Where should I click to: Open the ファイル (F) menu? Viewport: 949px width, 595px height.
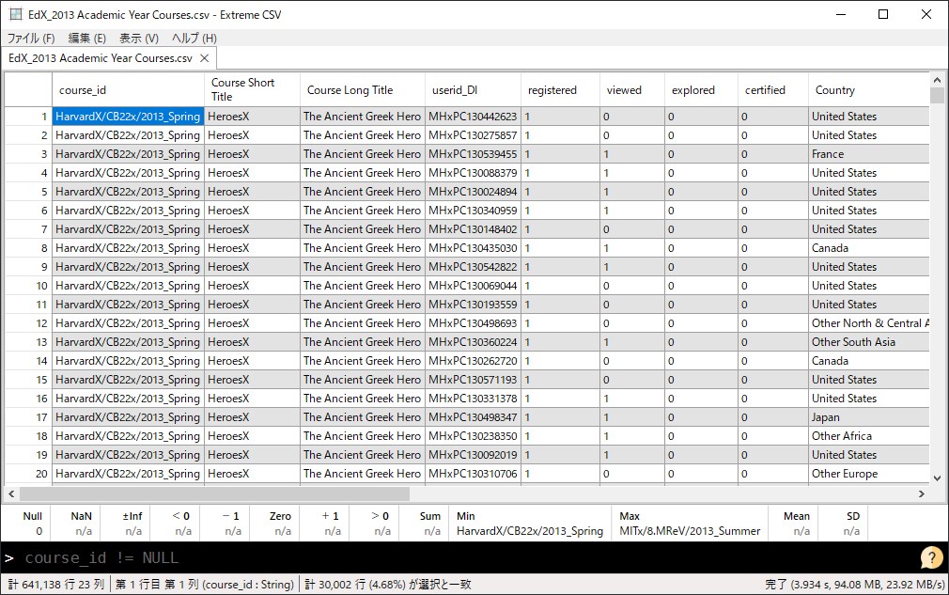[31, 39]
